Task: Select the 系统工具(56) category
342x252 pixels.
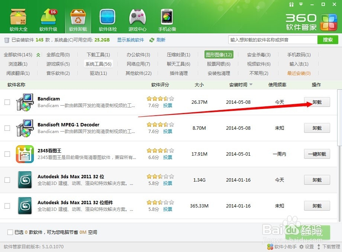Action: point(99,64)
